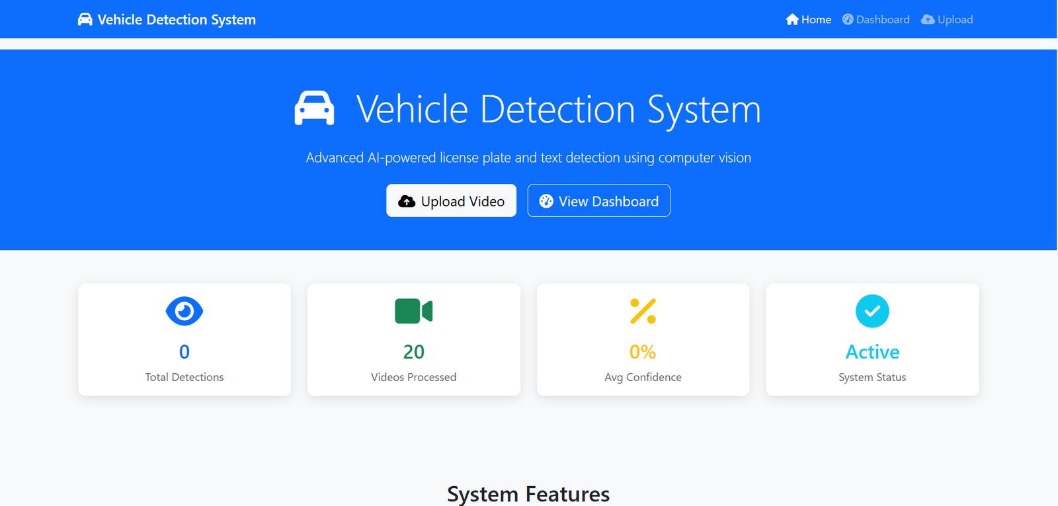This screenshot has width=1058, height=506.
Task: Open the Upload nav item
Action: 947,19
